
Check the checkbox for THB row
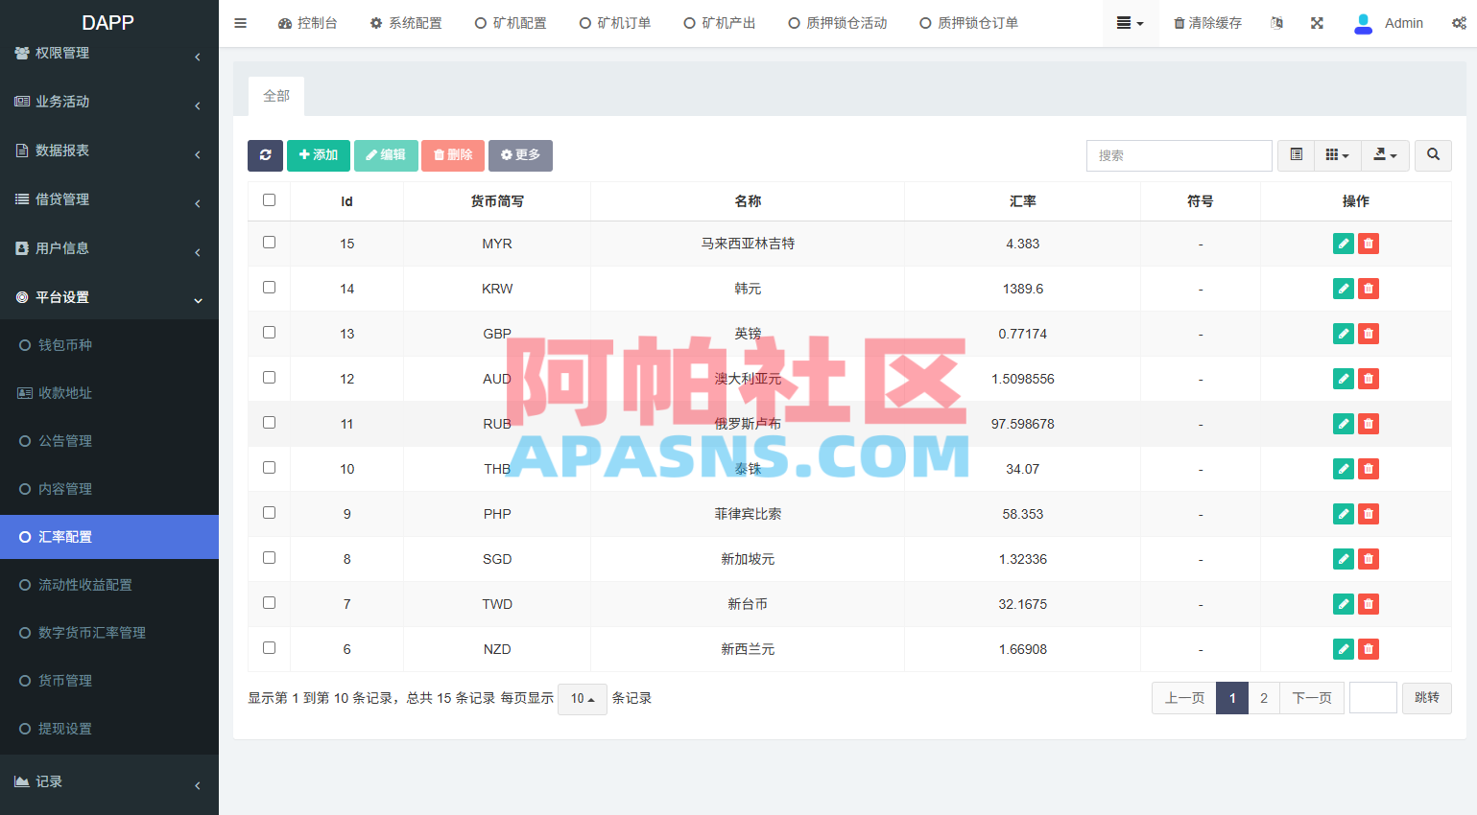click(269, 468)
